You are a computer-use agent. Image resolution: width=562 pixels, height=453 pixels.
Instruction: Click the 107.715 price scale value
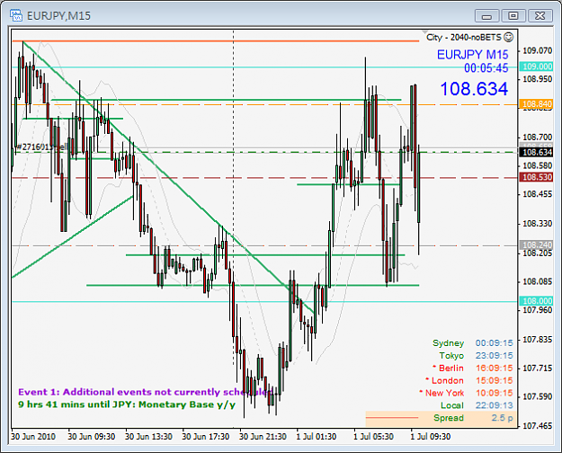click(537, 369)
